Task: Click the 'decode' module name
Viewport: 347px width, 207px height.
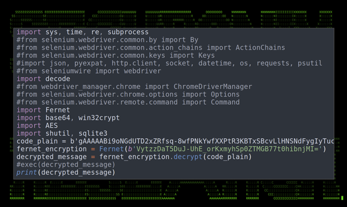Action: coord(58,79)
